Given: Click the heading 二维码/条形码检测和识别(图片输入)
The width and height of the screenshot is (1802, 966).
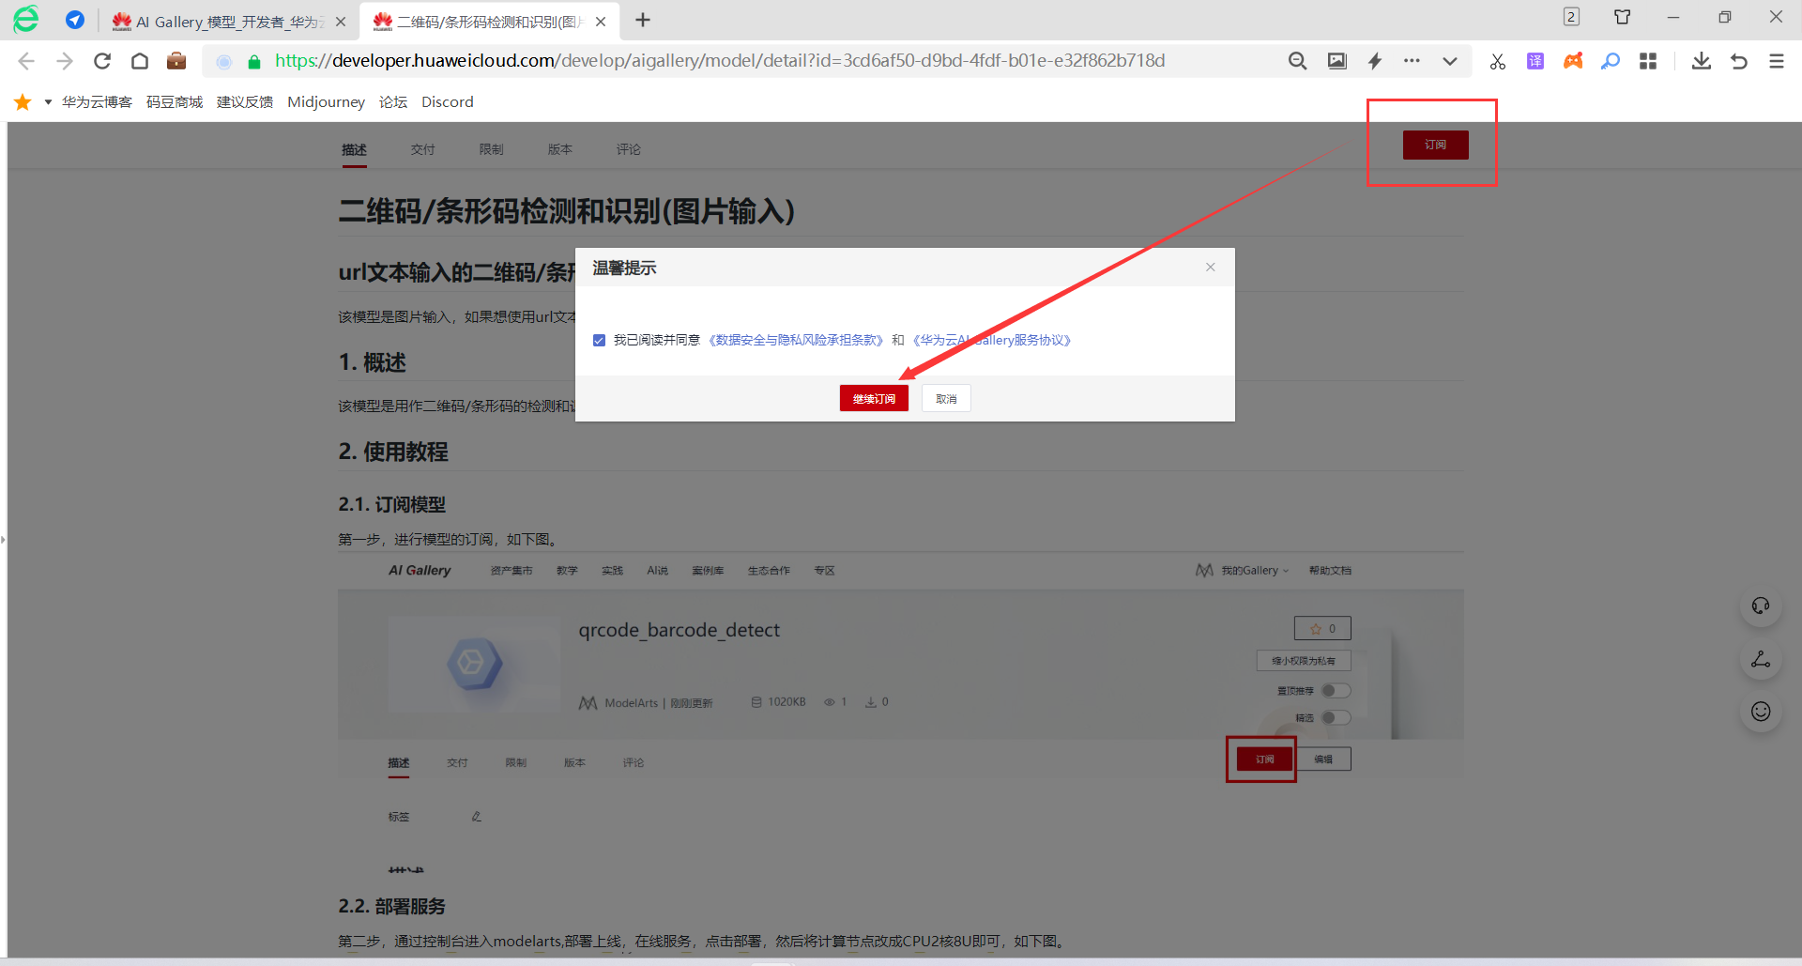Looking at the screenshot, I should pyautogui.click(x=567, y=211).
